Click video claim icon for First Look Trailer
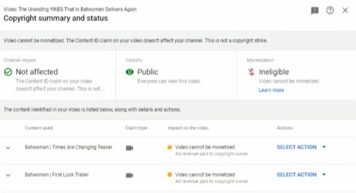The height and width of the screenshot is (193, 356). tap(130, 175)
